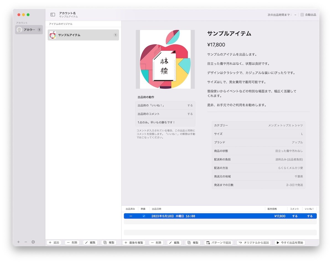Click the item count badge in originals list
Viewport: 332px width, 263px height.
click(115, 35)
